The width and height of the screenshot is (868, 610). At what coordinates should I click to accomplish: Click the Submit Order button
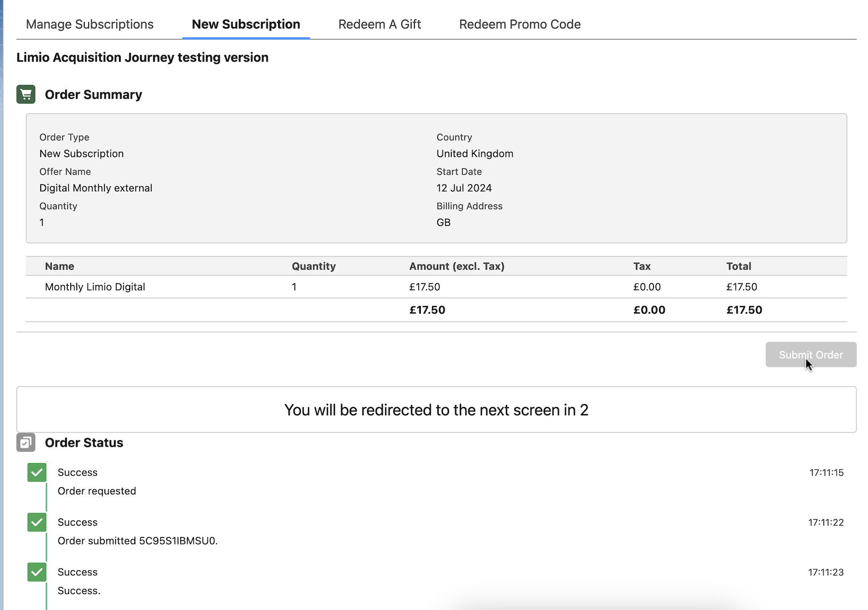(811, 355)
